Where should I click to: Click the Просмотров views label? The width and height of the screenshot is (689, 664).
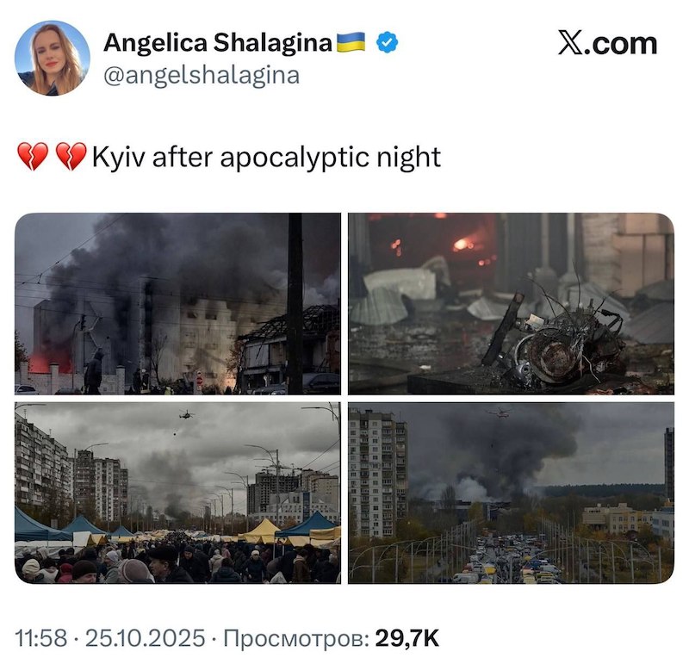296,637
